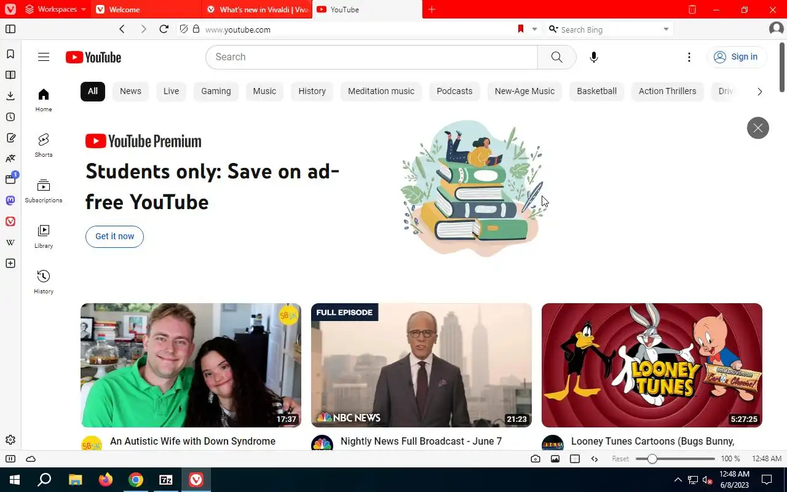
Task: Open the Vivaldi main menu icon
Action: pos(10,9)
